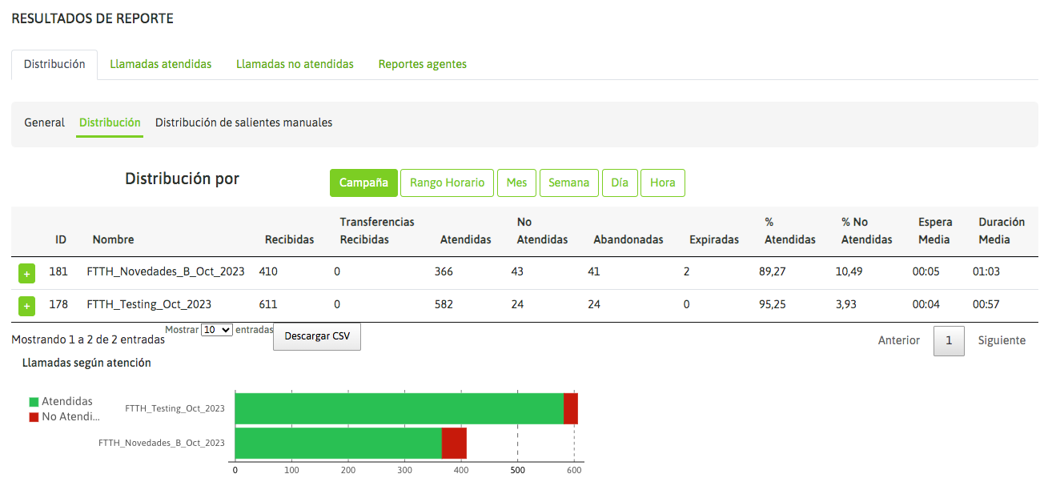Select the General sub-tab
Image resolution: width=1052 pixels, height=486 pixels.
(44, 123)
